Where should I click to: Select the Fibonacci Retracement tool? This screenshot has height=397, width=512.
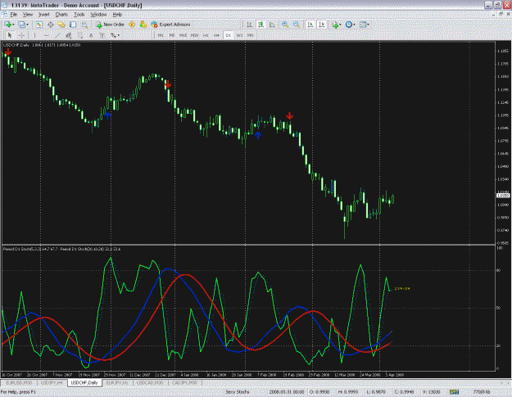click(80, 35)
